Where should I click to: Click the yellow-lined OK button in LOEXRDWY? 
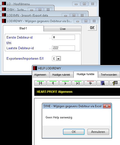(92, 28)
